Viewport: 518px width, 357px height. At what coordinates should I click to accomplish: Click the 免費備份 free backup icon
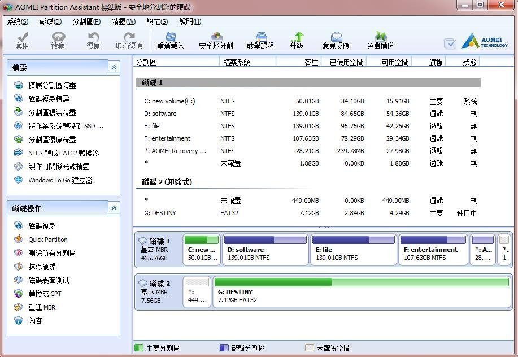pos(380,41)
